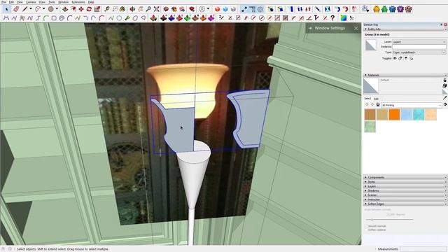Click the rainbow gradient square icon
The width and height of the screenshot is (448, 252).
[x=344, y=18]
